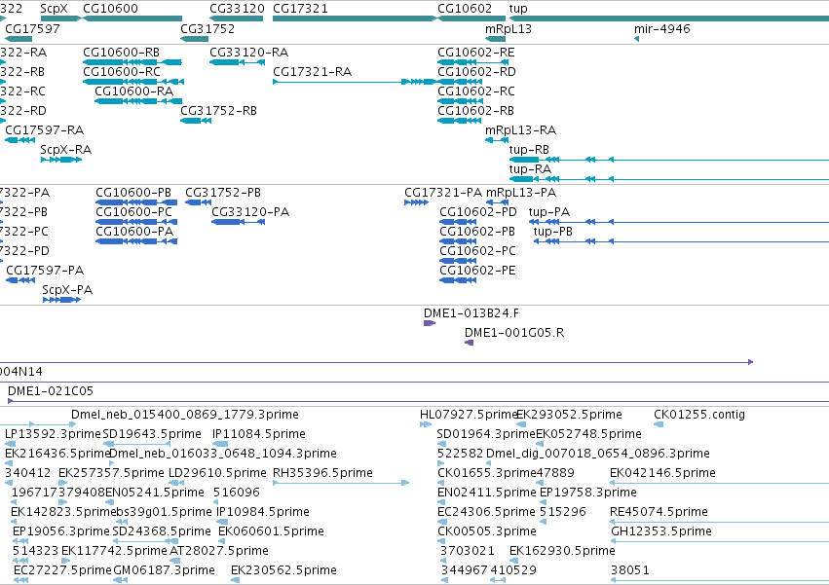
Task: Select transcript CG10602-RC
Action: pyautogui.click(x=475, y=91)
